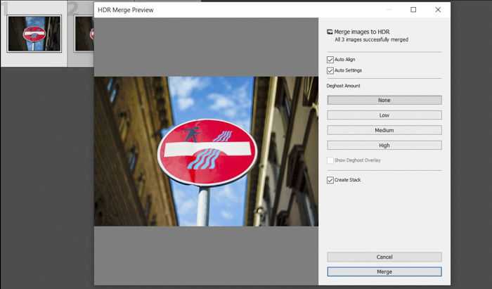Pick High deghost amount
This screenshot has width=492, height=289.
(384, 146)
